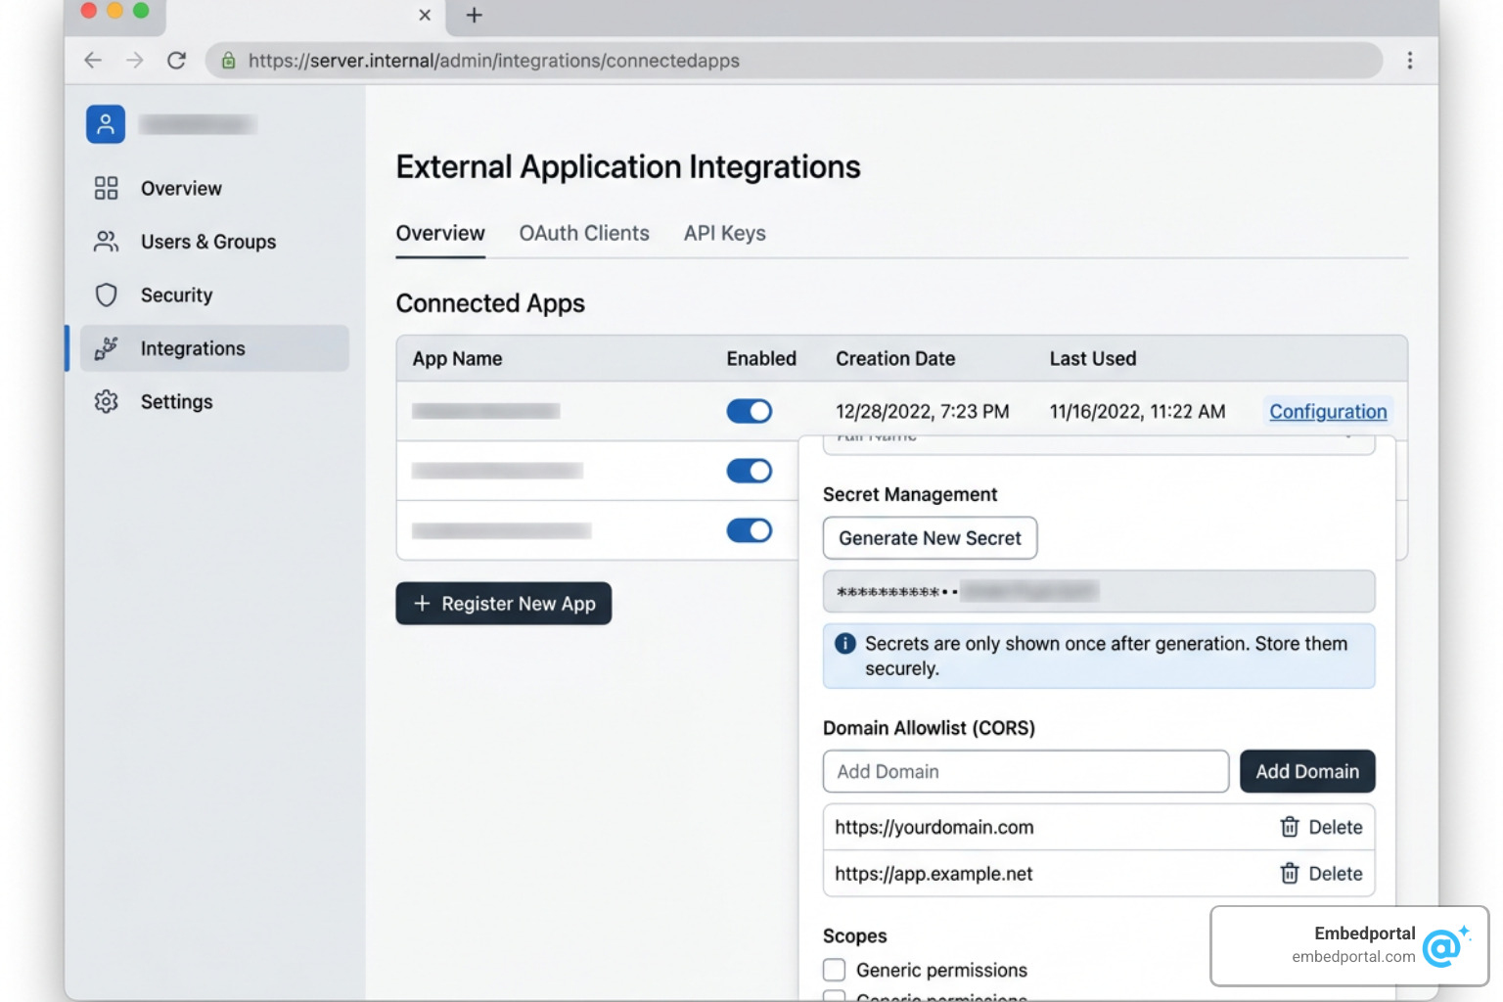Image resolution: width=1503 pixels, height=1002 pixels.
Task: Switch to the Overview tab
Action: [440, 234]
